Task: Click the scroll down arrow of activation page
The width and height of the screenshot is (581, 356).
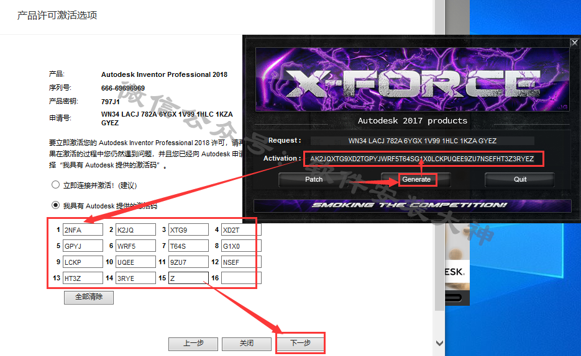Action: (439, 343)
